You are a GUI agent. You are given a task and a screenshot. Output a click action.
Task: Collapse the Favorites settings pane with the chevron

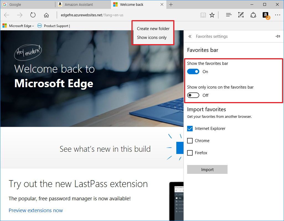(190, 36)
